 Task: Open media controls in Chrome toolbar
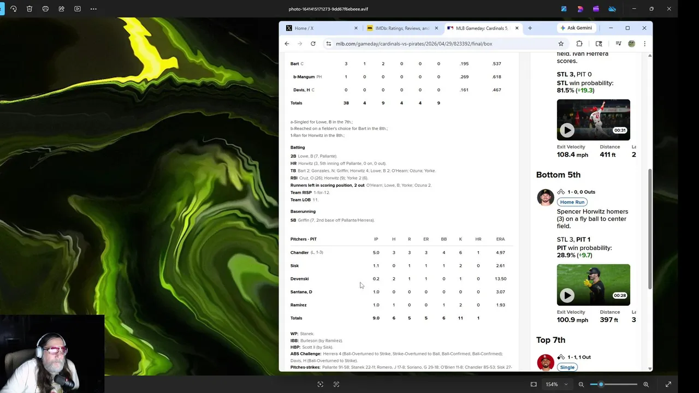(x=618, y=44)
